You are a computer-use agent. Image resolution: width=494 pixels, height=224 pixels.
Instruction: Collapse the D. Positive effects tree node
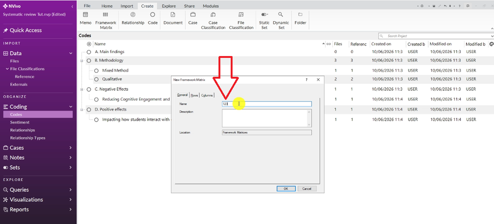[82, 110]
